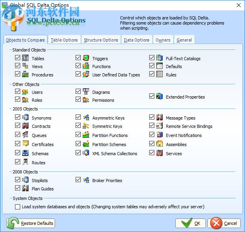Image resolution: width=245 pixels, height=232 pixels.
Task: Close the Global SQL Delta Options dialog
Action: (x=239, y=5)
